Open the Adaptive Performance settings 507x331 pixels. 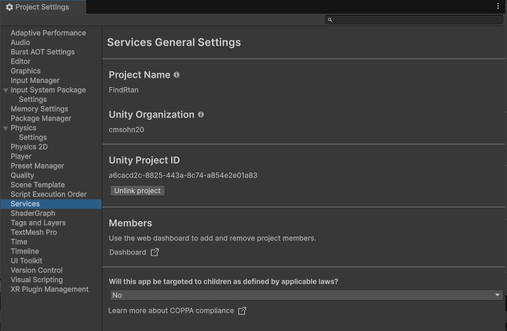(48, 33)
